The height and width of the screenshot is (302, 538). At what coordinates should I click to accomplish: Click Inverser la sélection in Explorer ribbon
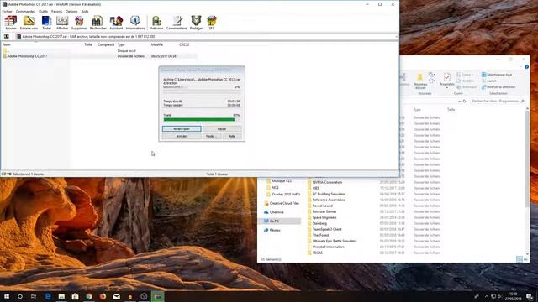tap(498, 87)
